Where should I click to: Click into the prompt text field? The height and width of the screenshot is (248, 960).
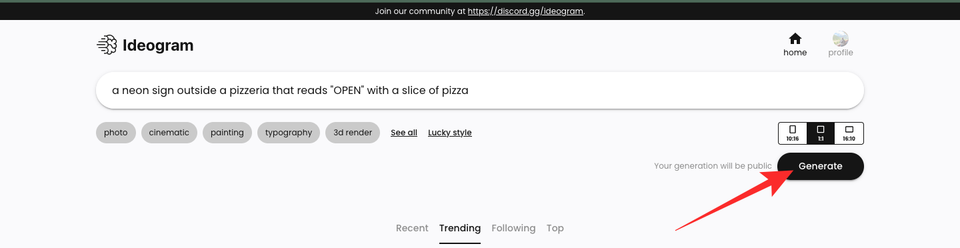click(480, 91)
